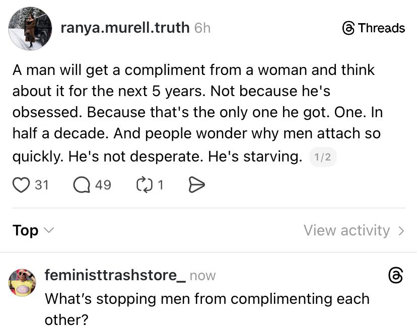This screenshot has height=330, width=417.
Task: Open ranya.murell.truth profile picture
Action: pyautogui.click(x=30, y=29)
